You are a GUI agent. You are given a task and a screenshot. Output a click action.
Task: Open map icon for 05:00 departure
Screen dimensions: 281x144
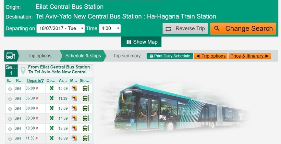pos(74,88)
